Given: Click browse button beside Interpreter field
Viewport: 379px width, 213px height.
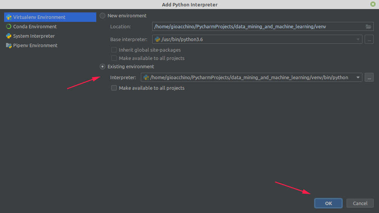Looking at the screenshot, I should (x=369, y=78).
